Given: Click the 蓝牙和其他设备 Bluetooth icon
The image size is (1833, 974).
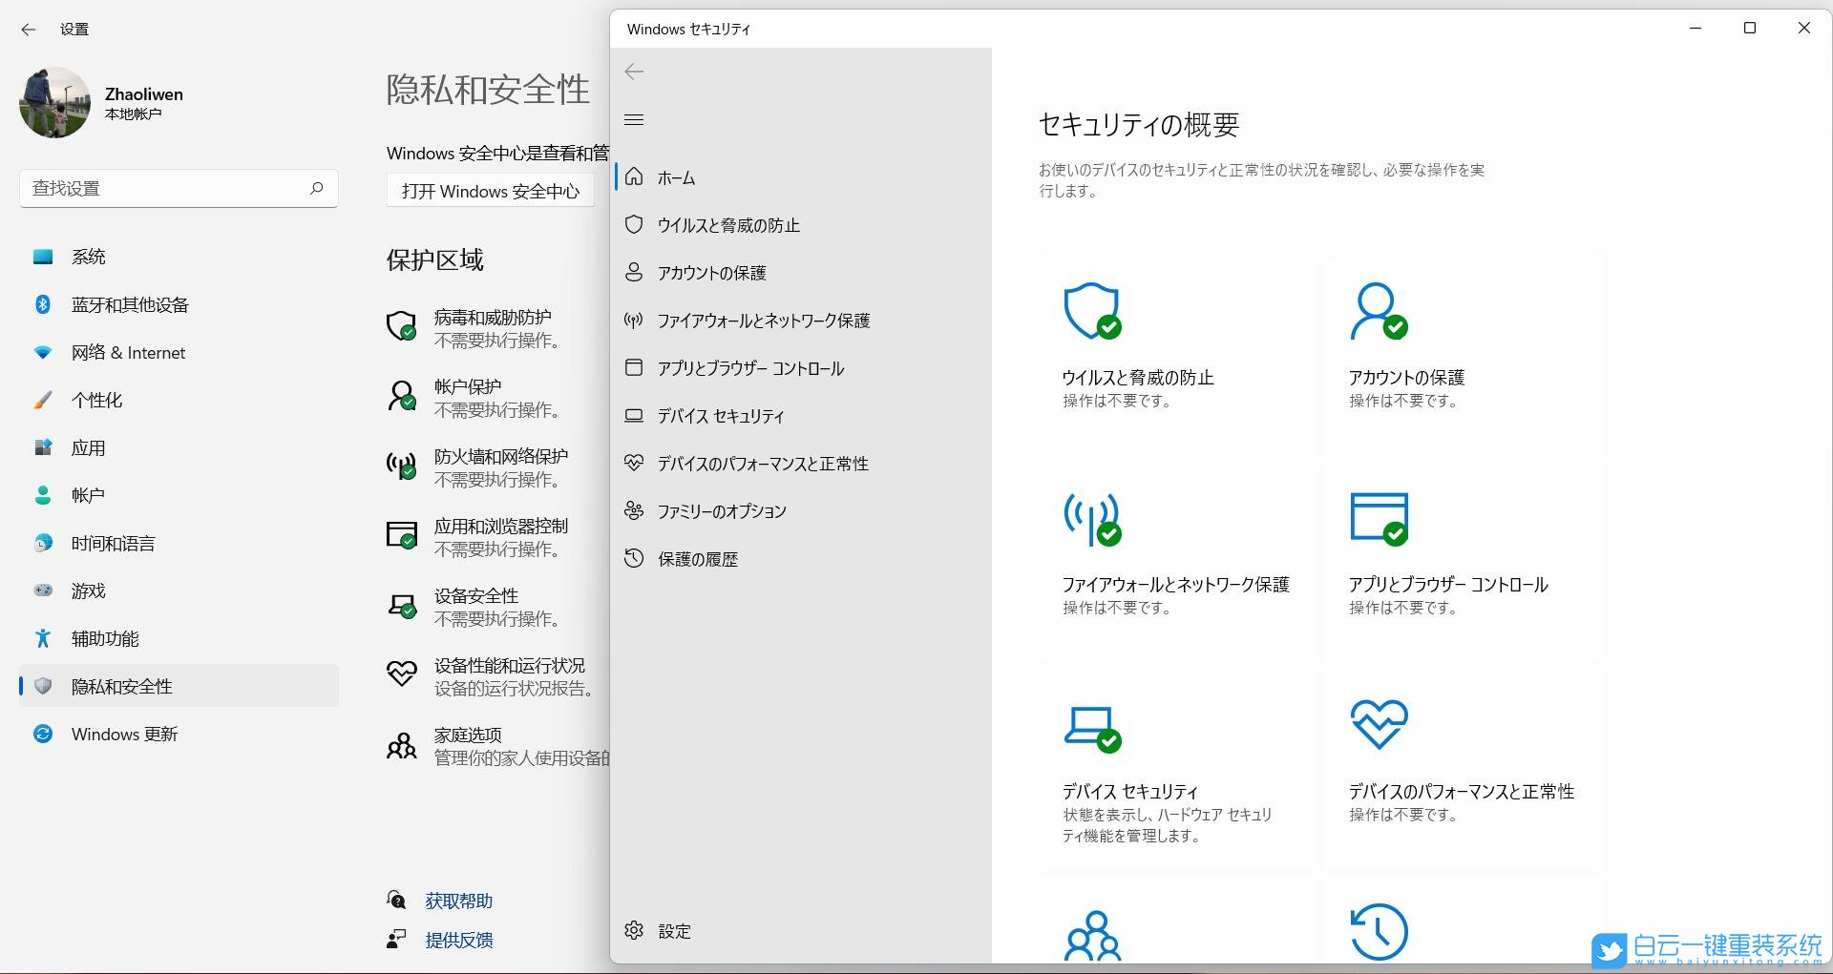Looking at the screenshot, I should coord(42,304).
